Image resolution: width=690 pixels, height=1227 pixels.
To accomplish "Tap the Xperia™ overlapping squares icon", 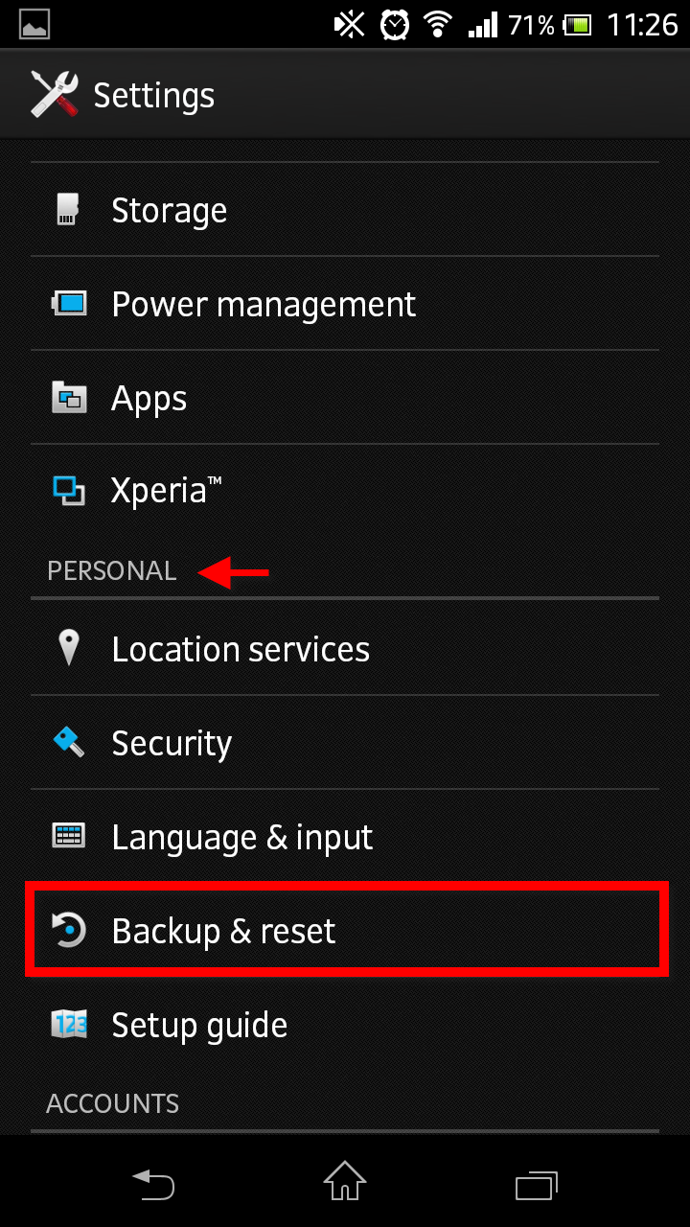I will [67, 490].
